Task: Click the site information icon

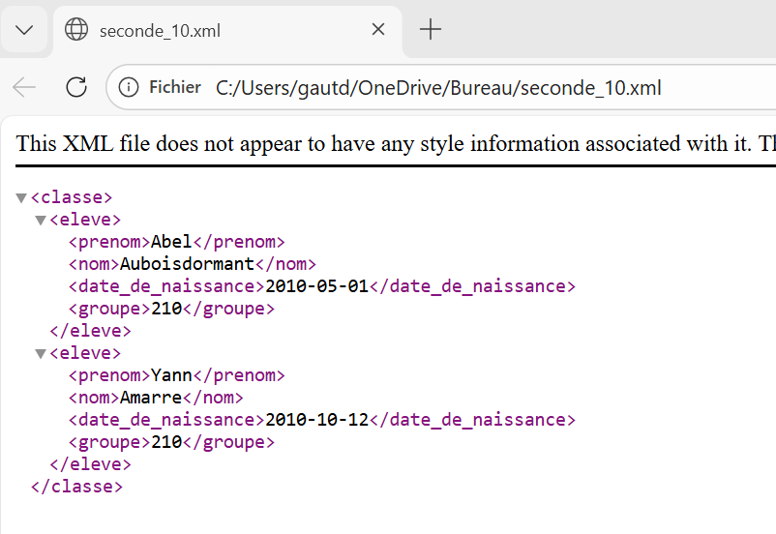Action: pyautogui.click(x=129, y=88)
